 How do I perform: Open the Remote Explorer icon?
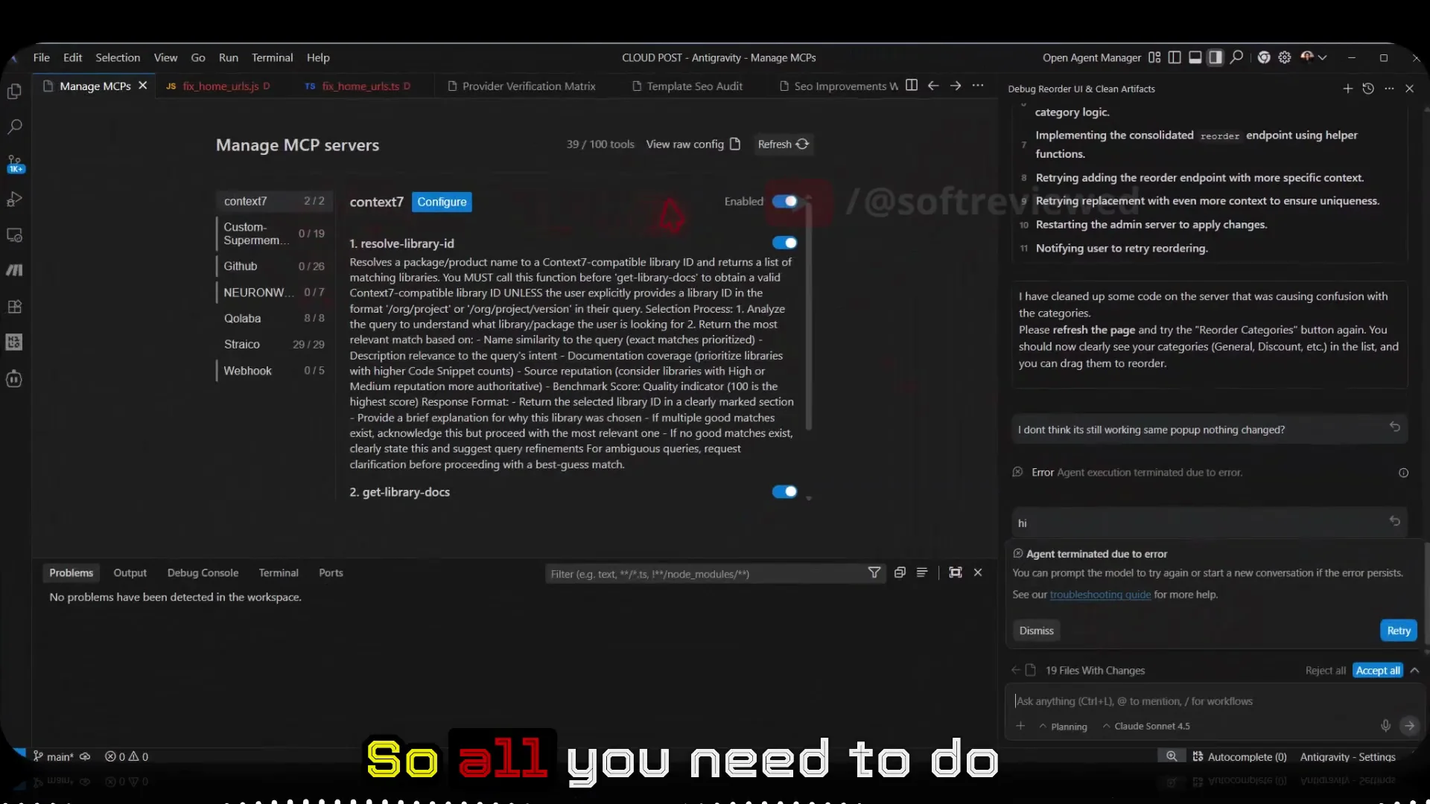[x=15, y=234]
